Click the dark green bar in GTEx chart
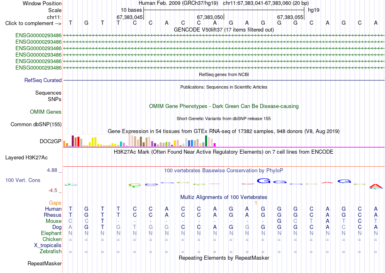The image size is (385, 273). click(x=206, y=141)
